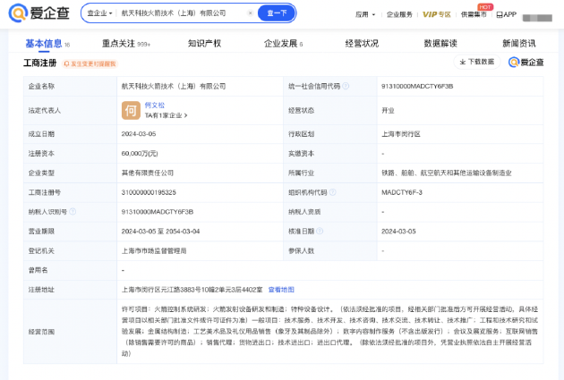Select the 行政区划 value 上海市闵行区
This screenshot has height=380, width=564.
401,134
